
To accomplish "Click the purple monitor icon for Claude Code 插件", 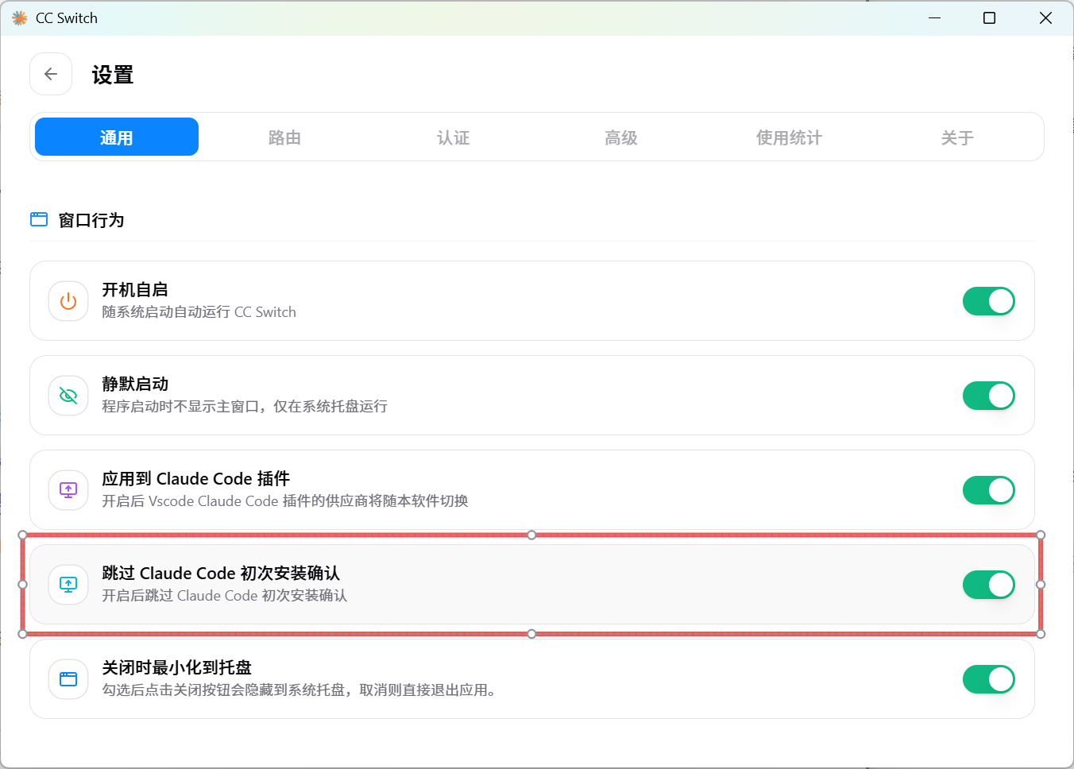I will coord(68,490).
